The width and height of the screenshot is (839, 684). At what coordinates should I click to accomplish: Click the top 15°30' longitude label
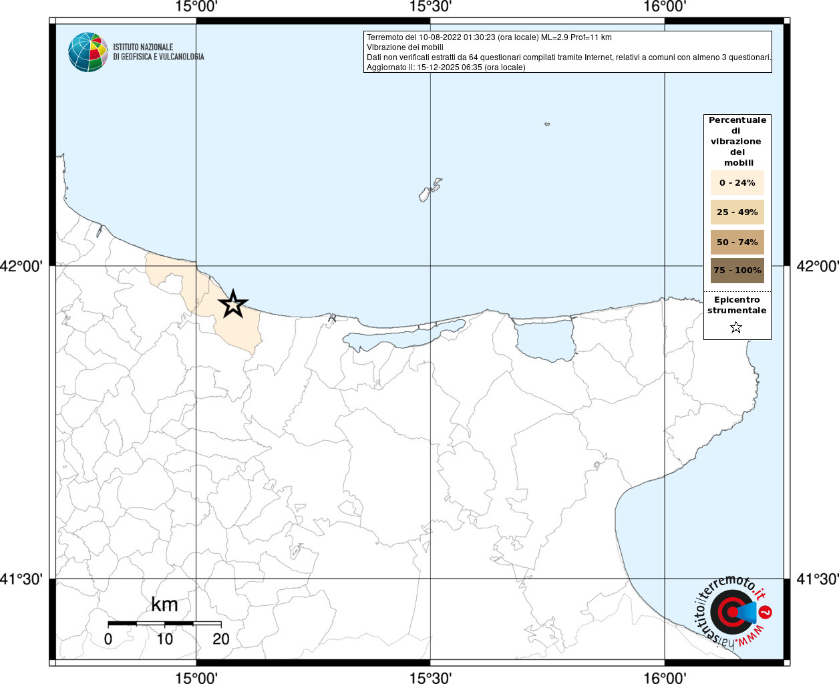pos(430,7)
